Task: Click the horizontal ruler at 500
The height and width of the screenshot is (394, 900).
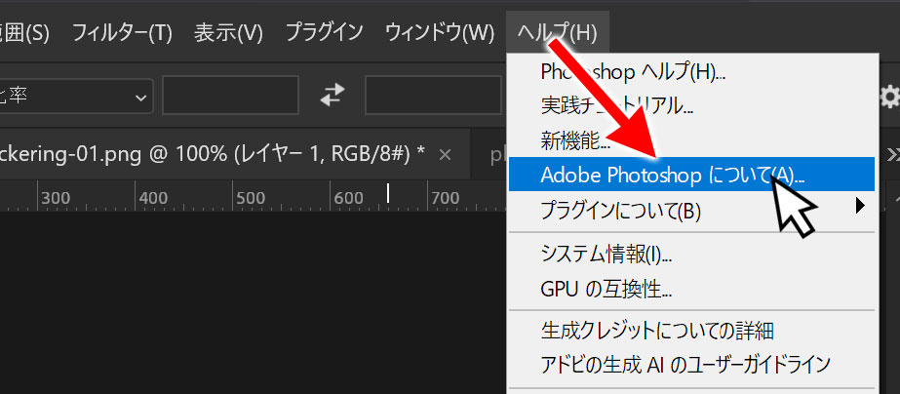Action: [251, 199]
